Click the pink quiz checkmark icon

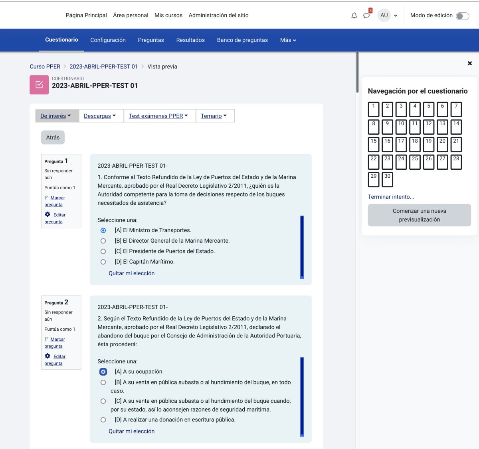pyautogui.click(x=39, y=85)
